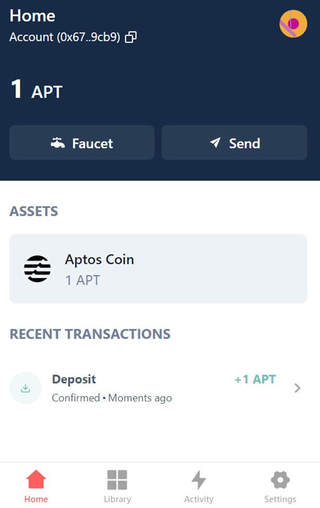Screen dimensions: 320x508
Task: Open Activity via the lightning bolt icon
Action: click(199, 480)
